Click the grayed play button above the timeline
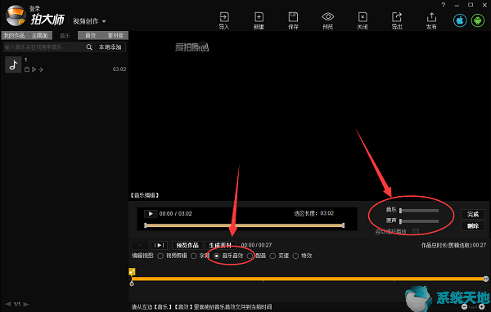 pyautogui.click(x=140, y=245)
